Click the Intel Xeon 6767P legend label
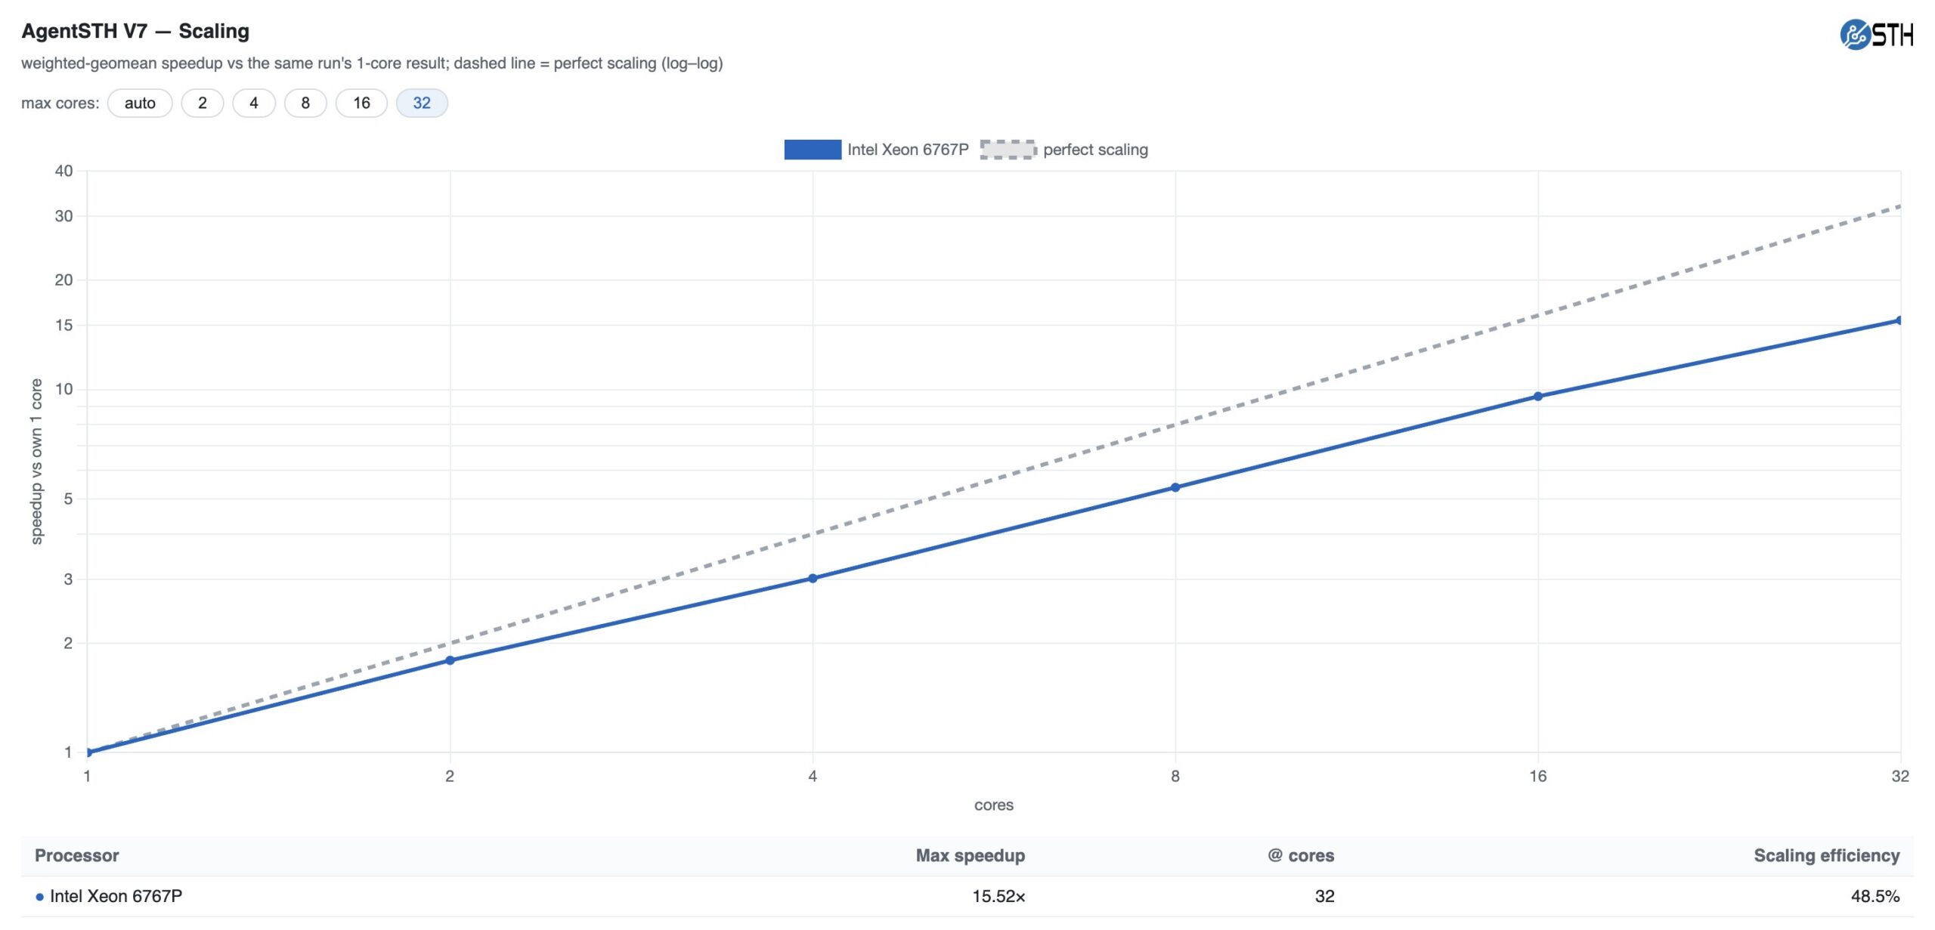 tap(908, 150)
